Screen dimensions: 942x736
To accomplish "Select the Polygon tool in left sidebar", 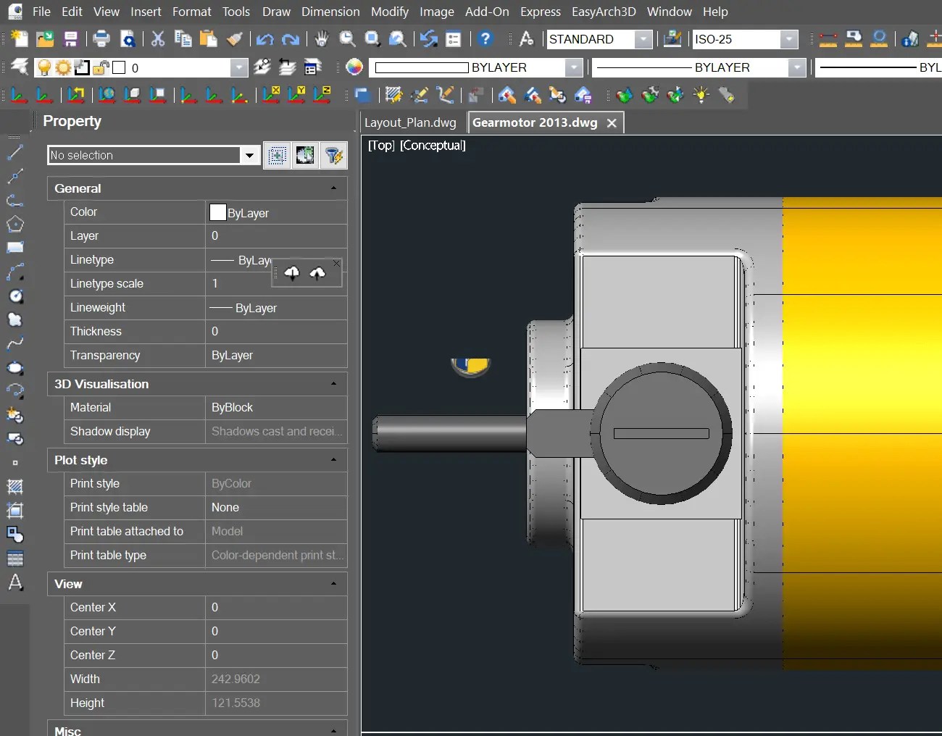I will [x=14, y=224].
